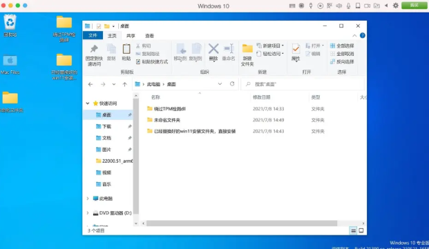The width and height of the screenshot is (429, 249).
Task: Click the green Buy (购买) button
Action: (x=414, y=6)
